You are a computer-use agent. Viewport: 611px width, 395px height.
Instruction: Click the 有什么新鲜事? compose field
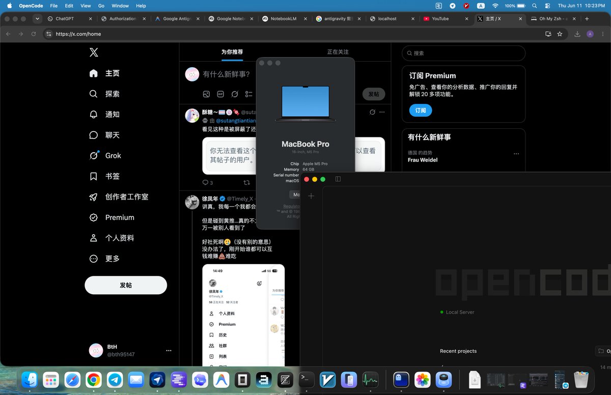[227, 74]
